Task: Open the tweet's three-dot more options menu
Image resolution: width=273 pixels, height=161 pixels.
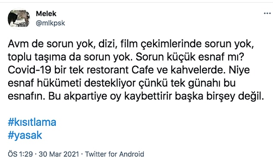Action: [x=267, y=13]
